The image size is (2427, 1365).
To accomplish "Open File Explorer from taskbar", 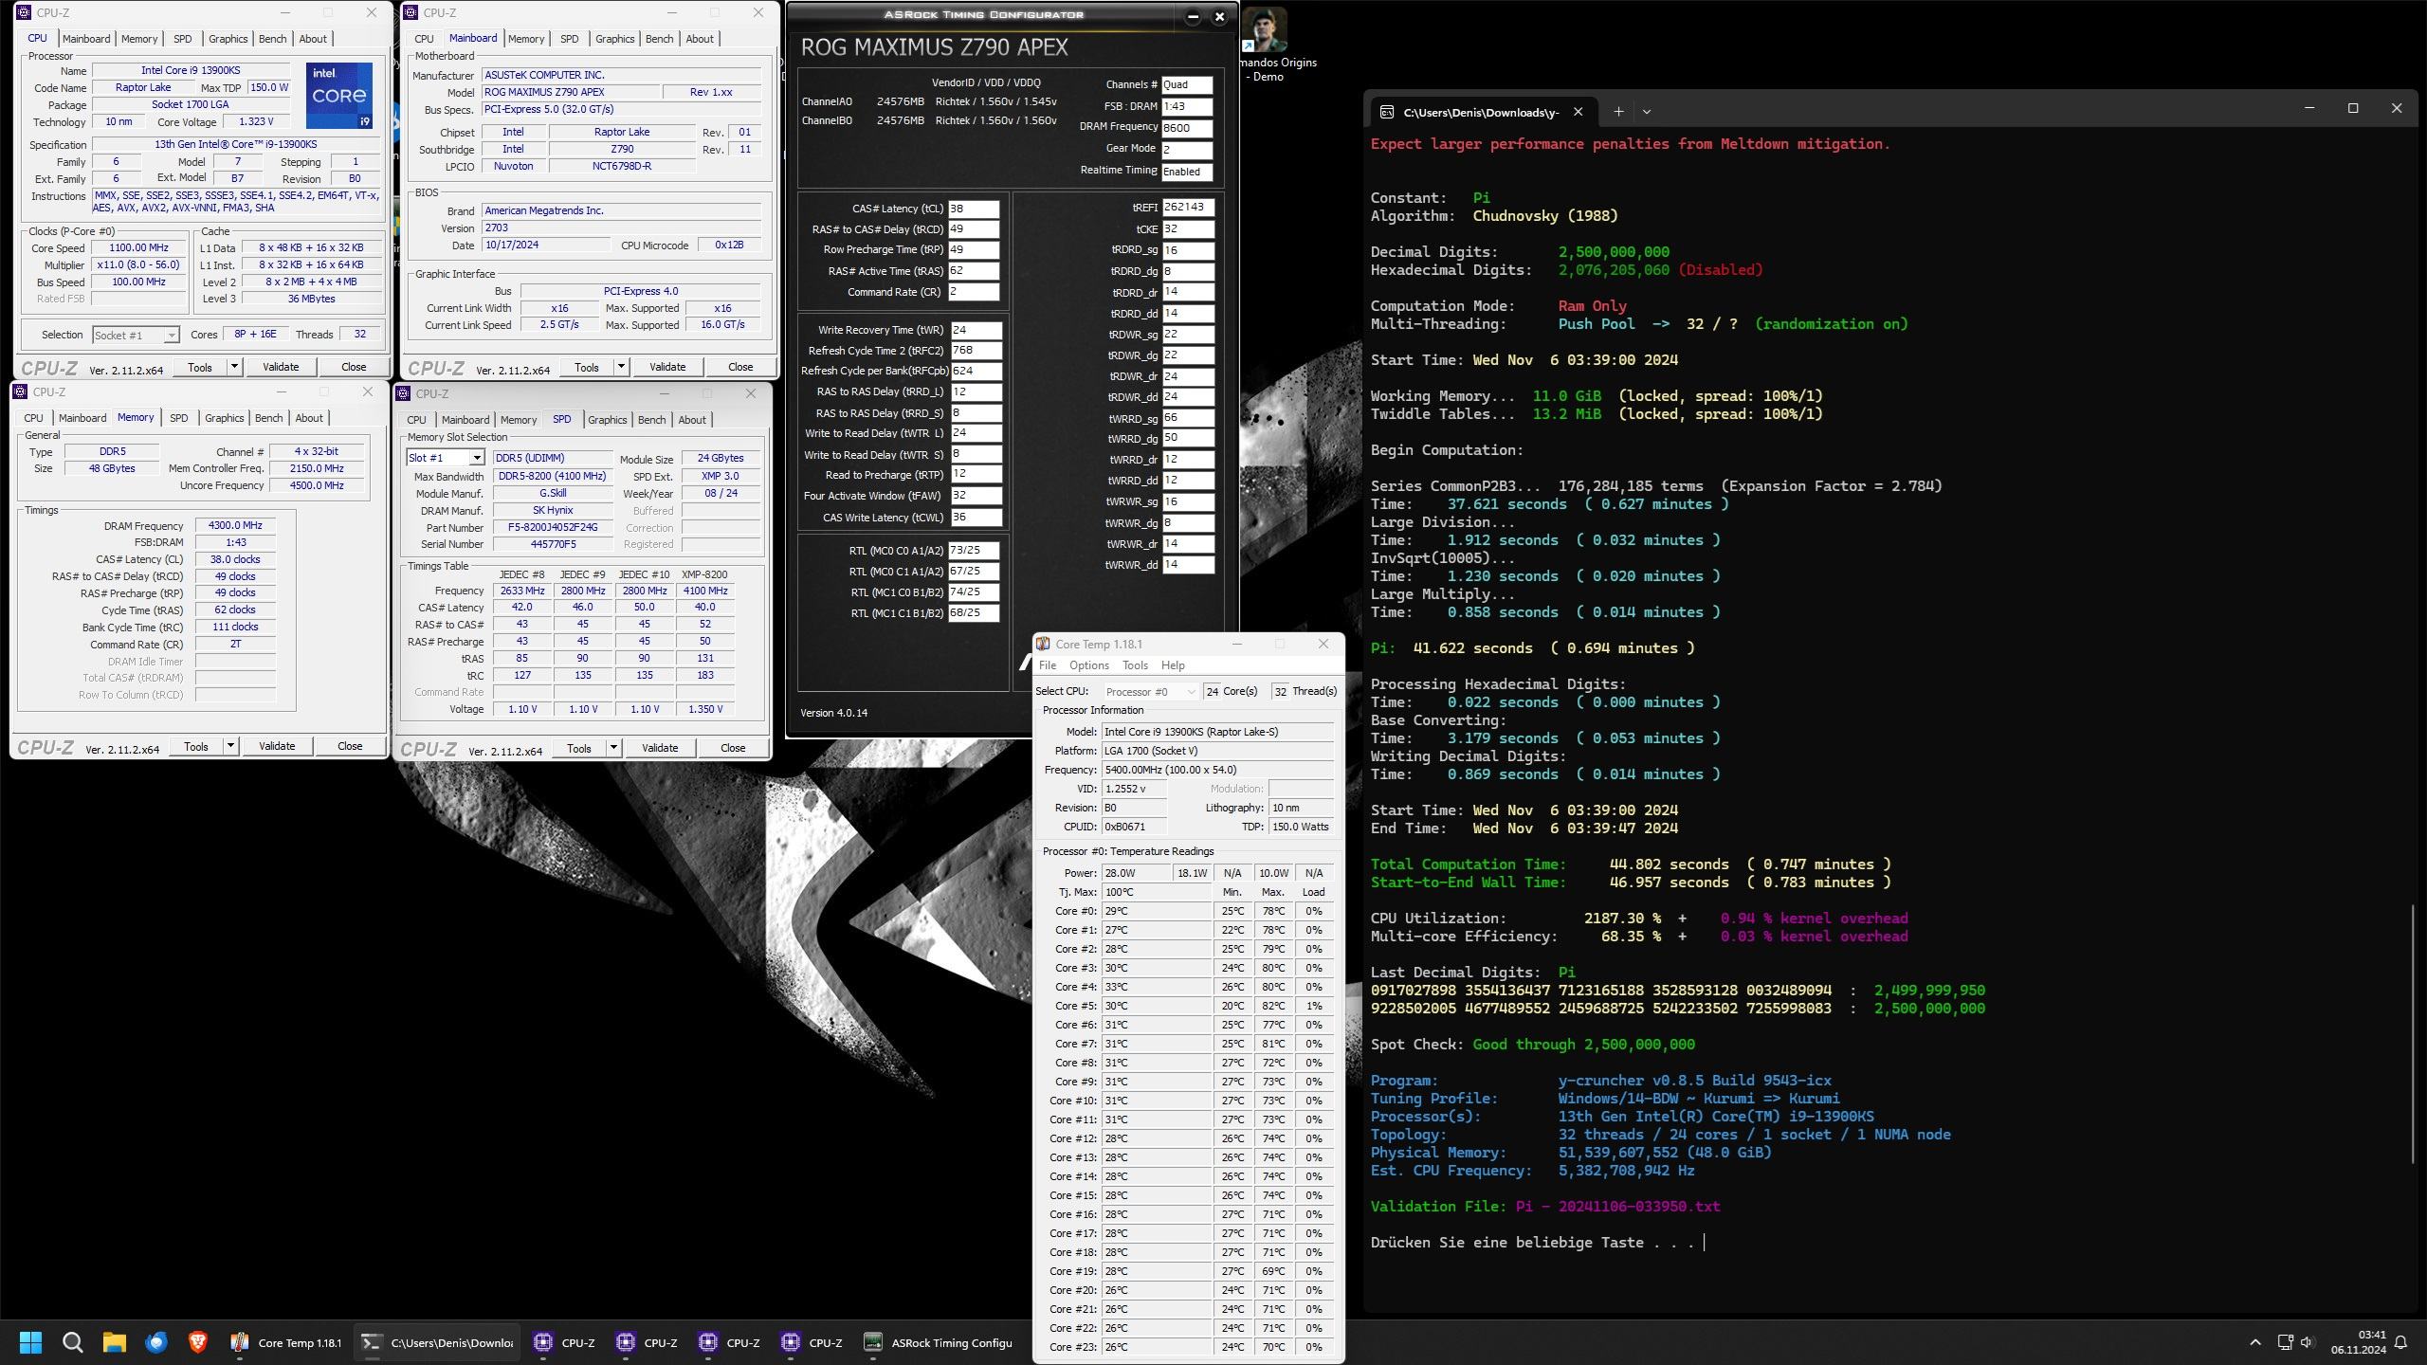I will click(x=114, y=1342).
